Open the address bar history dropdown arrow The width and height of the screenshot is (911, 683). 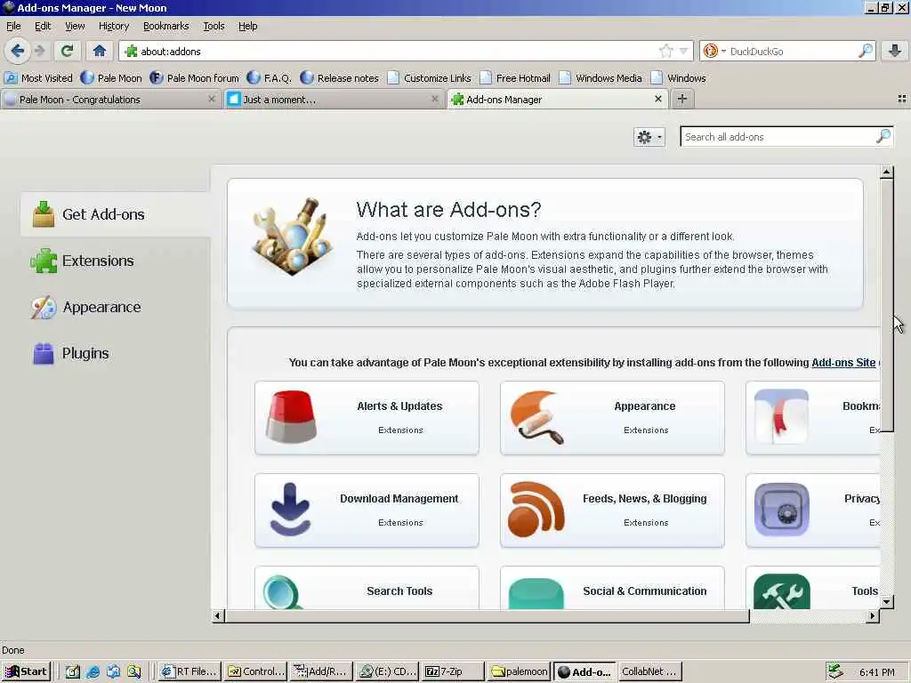(684, 51)
